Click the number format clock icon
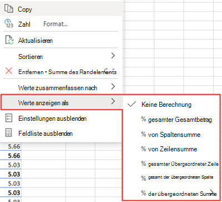The width and height of the screenshot is (222, 202). click(x=8, y=23)
